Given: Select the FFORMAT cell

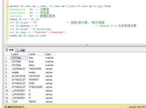Looking at the screenshot, I should point(36,80).
